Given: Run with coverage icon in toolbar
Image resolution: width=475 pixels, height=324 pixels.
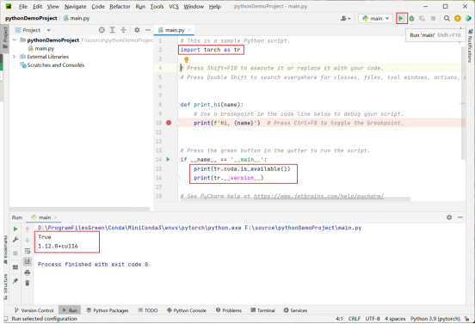Looking at the screenshot, I should pos(422,18).
